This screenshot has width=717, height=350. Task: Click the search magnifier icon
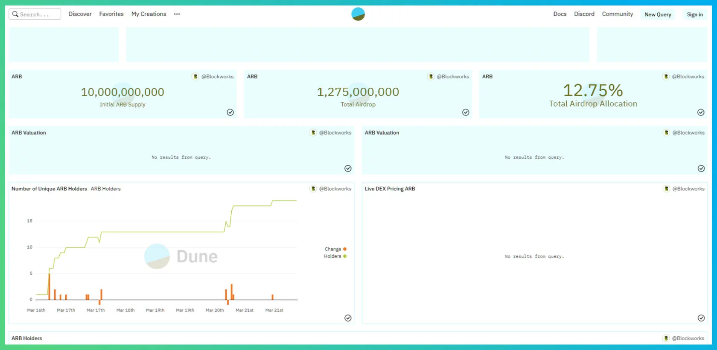tap(15, 14)
